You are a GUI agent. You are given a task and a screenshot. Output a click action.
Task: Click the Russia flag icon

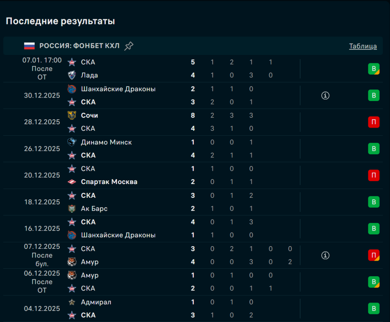click(x=29, y=46)
